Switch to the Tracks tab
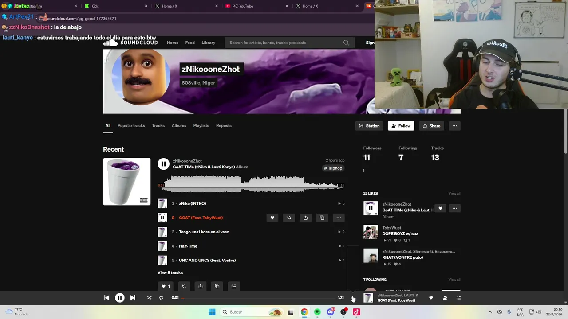 point(158,126)
